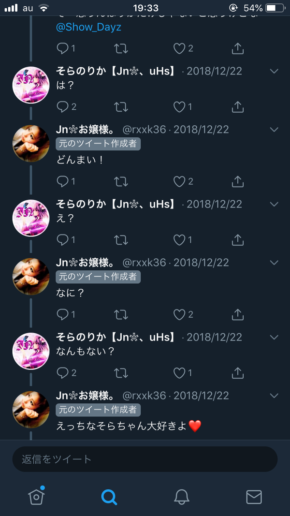Retweet the "なんもない？" tweet
The height and width of the screenshot is (516, 290).
coord(121,372)
